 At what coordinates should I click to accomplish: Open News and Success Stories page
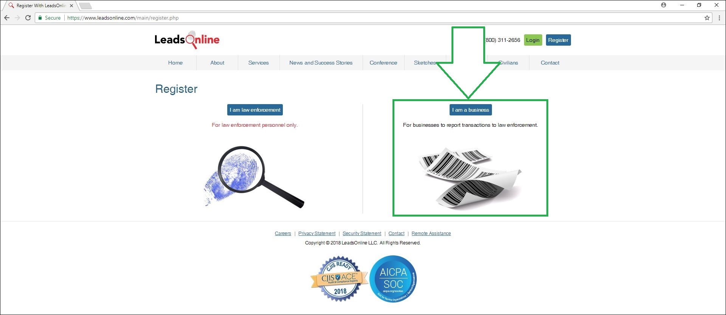(321, 63)
